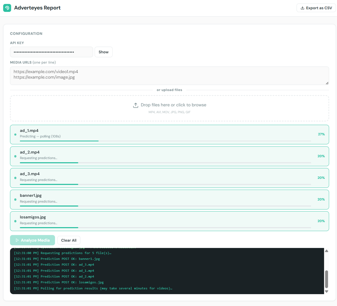Click the status dot for ad_1.mp4
The image size is (337, 306).
(x=15, y=135)
